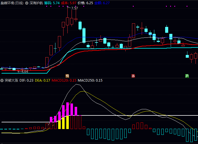This screenshot has width=198, height=144.
Task: Select the MACD250: 0.15 readout
Action: 90,80
